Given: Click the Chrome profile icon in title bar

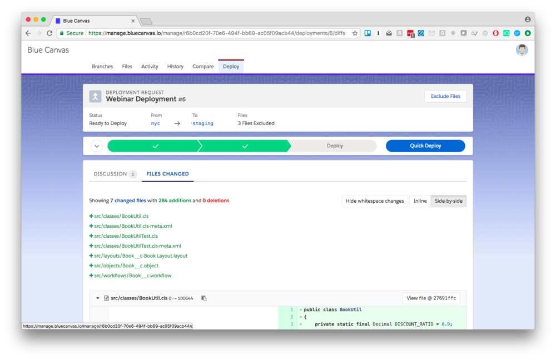Looking at the screenshot, I should 528,19.
